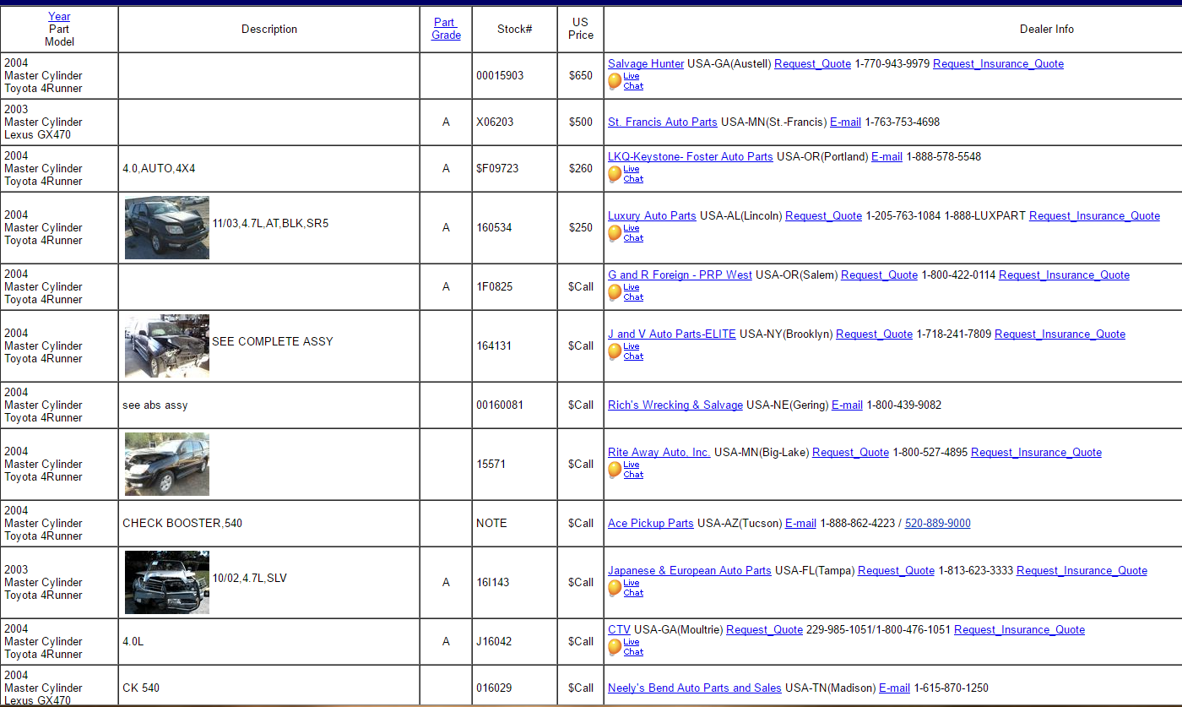The image size is (1182, 707).
Task: Open Live Chat icon for CTV dealer
Action: click(615, 647)
